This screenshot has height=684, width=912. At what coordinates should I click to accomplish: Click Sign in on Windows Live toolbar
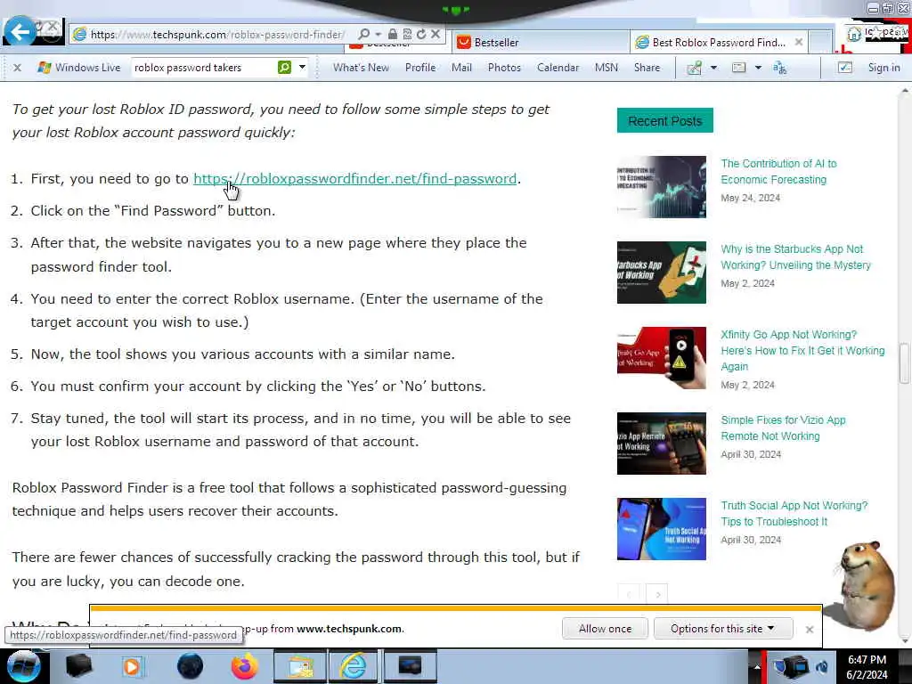[x=883, y=68]
